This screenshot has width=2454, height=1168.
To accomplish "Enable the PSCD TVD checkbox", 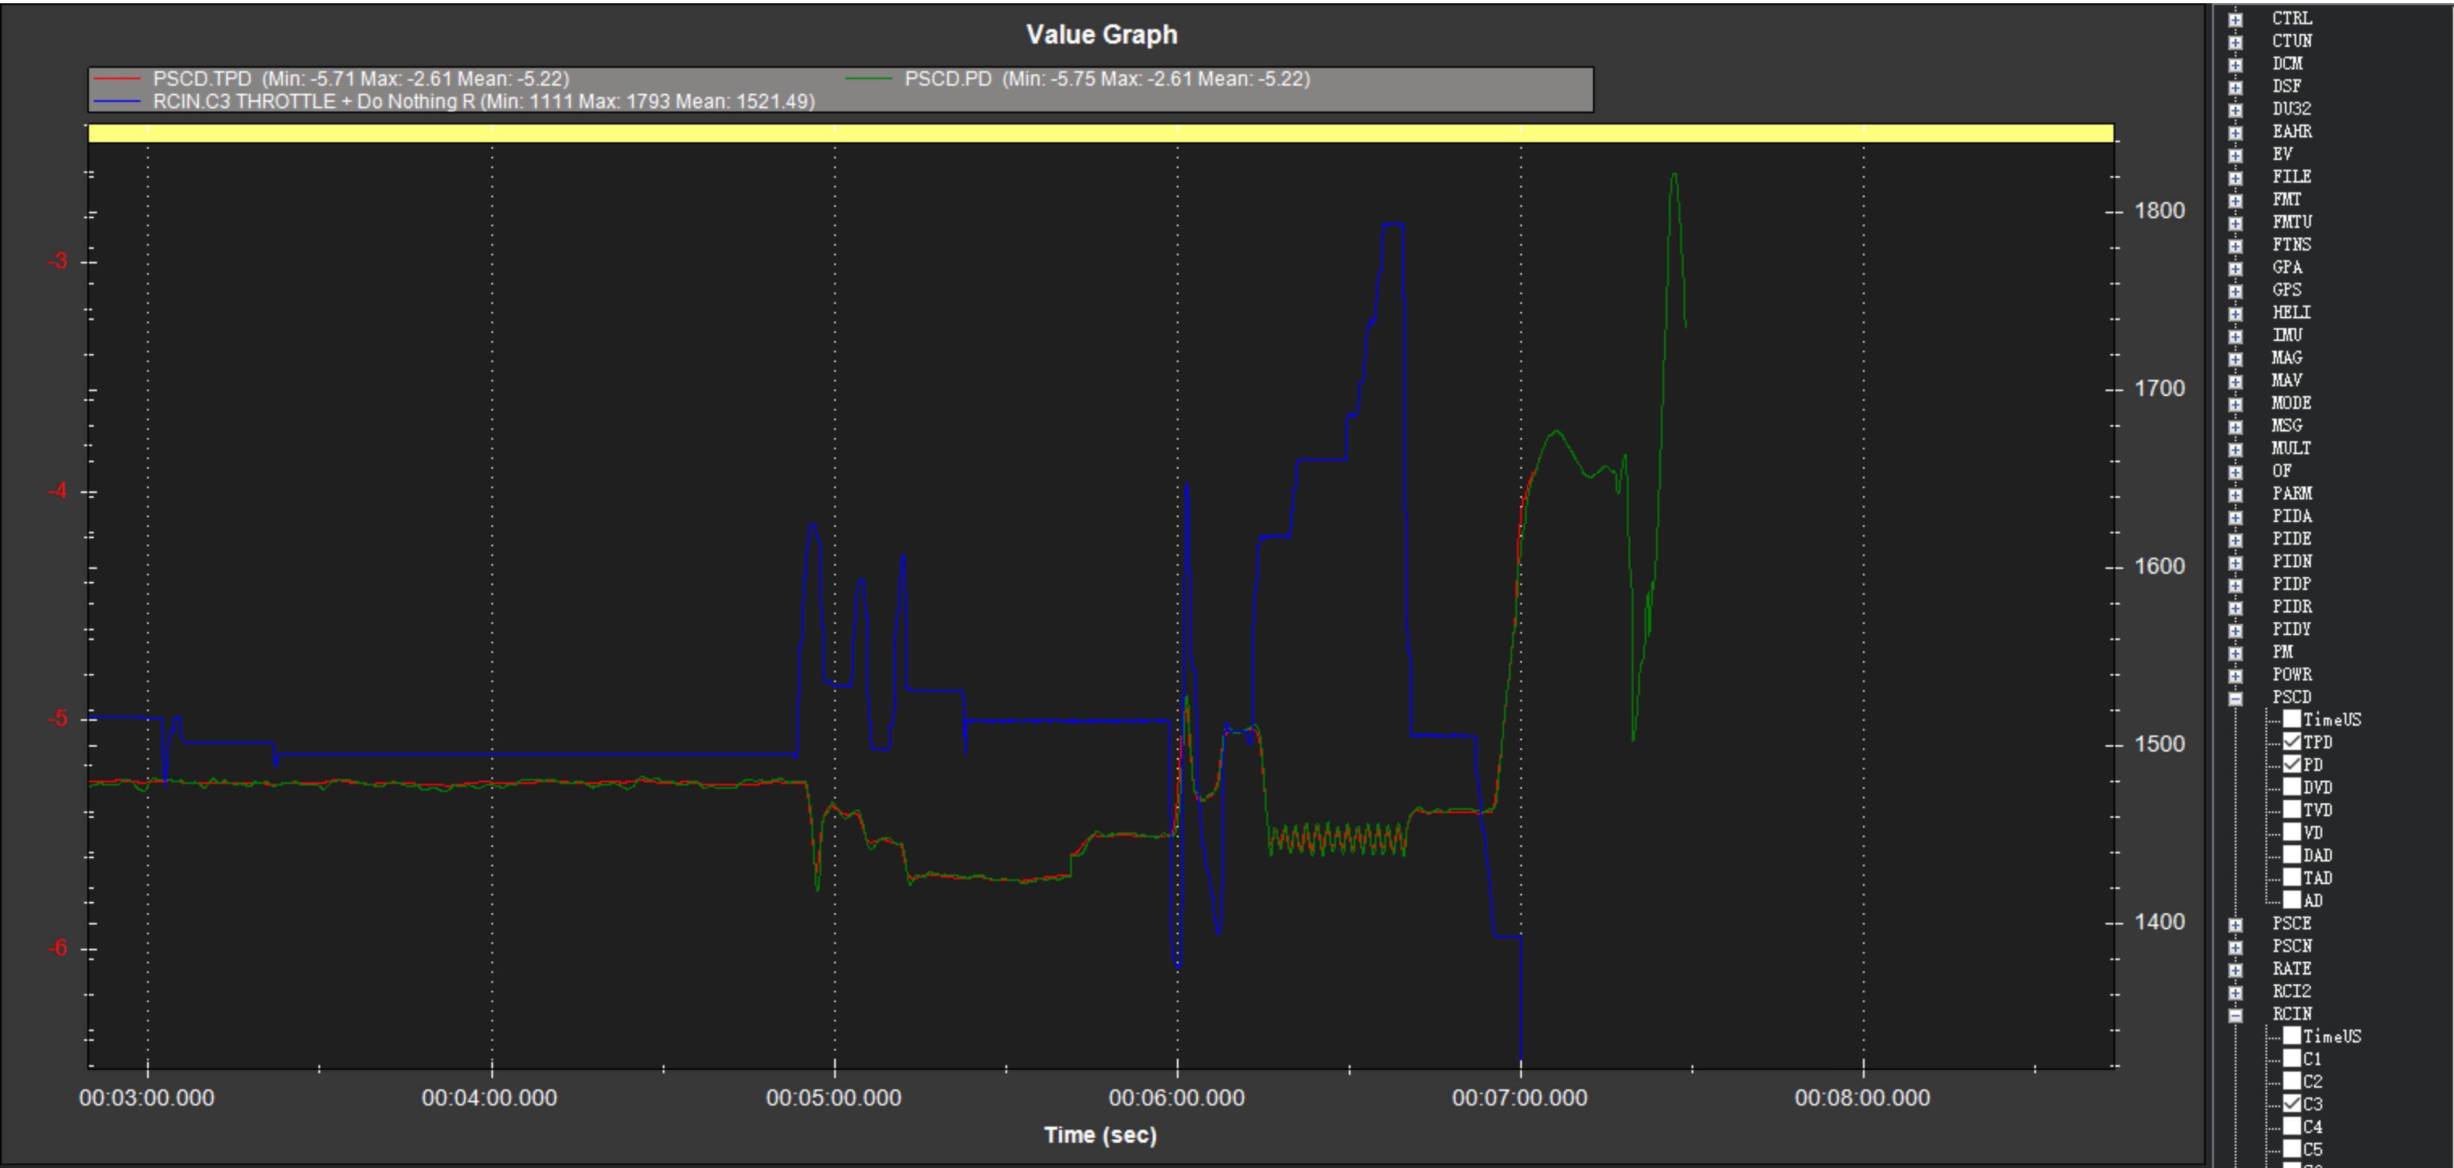I will (2292, 810).
